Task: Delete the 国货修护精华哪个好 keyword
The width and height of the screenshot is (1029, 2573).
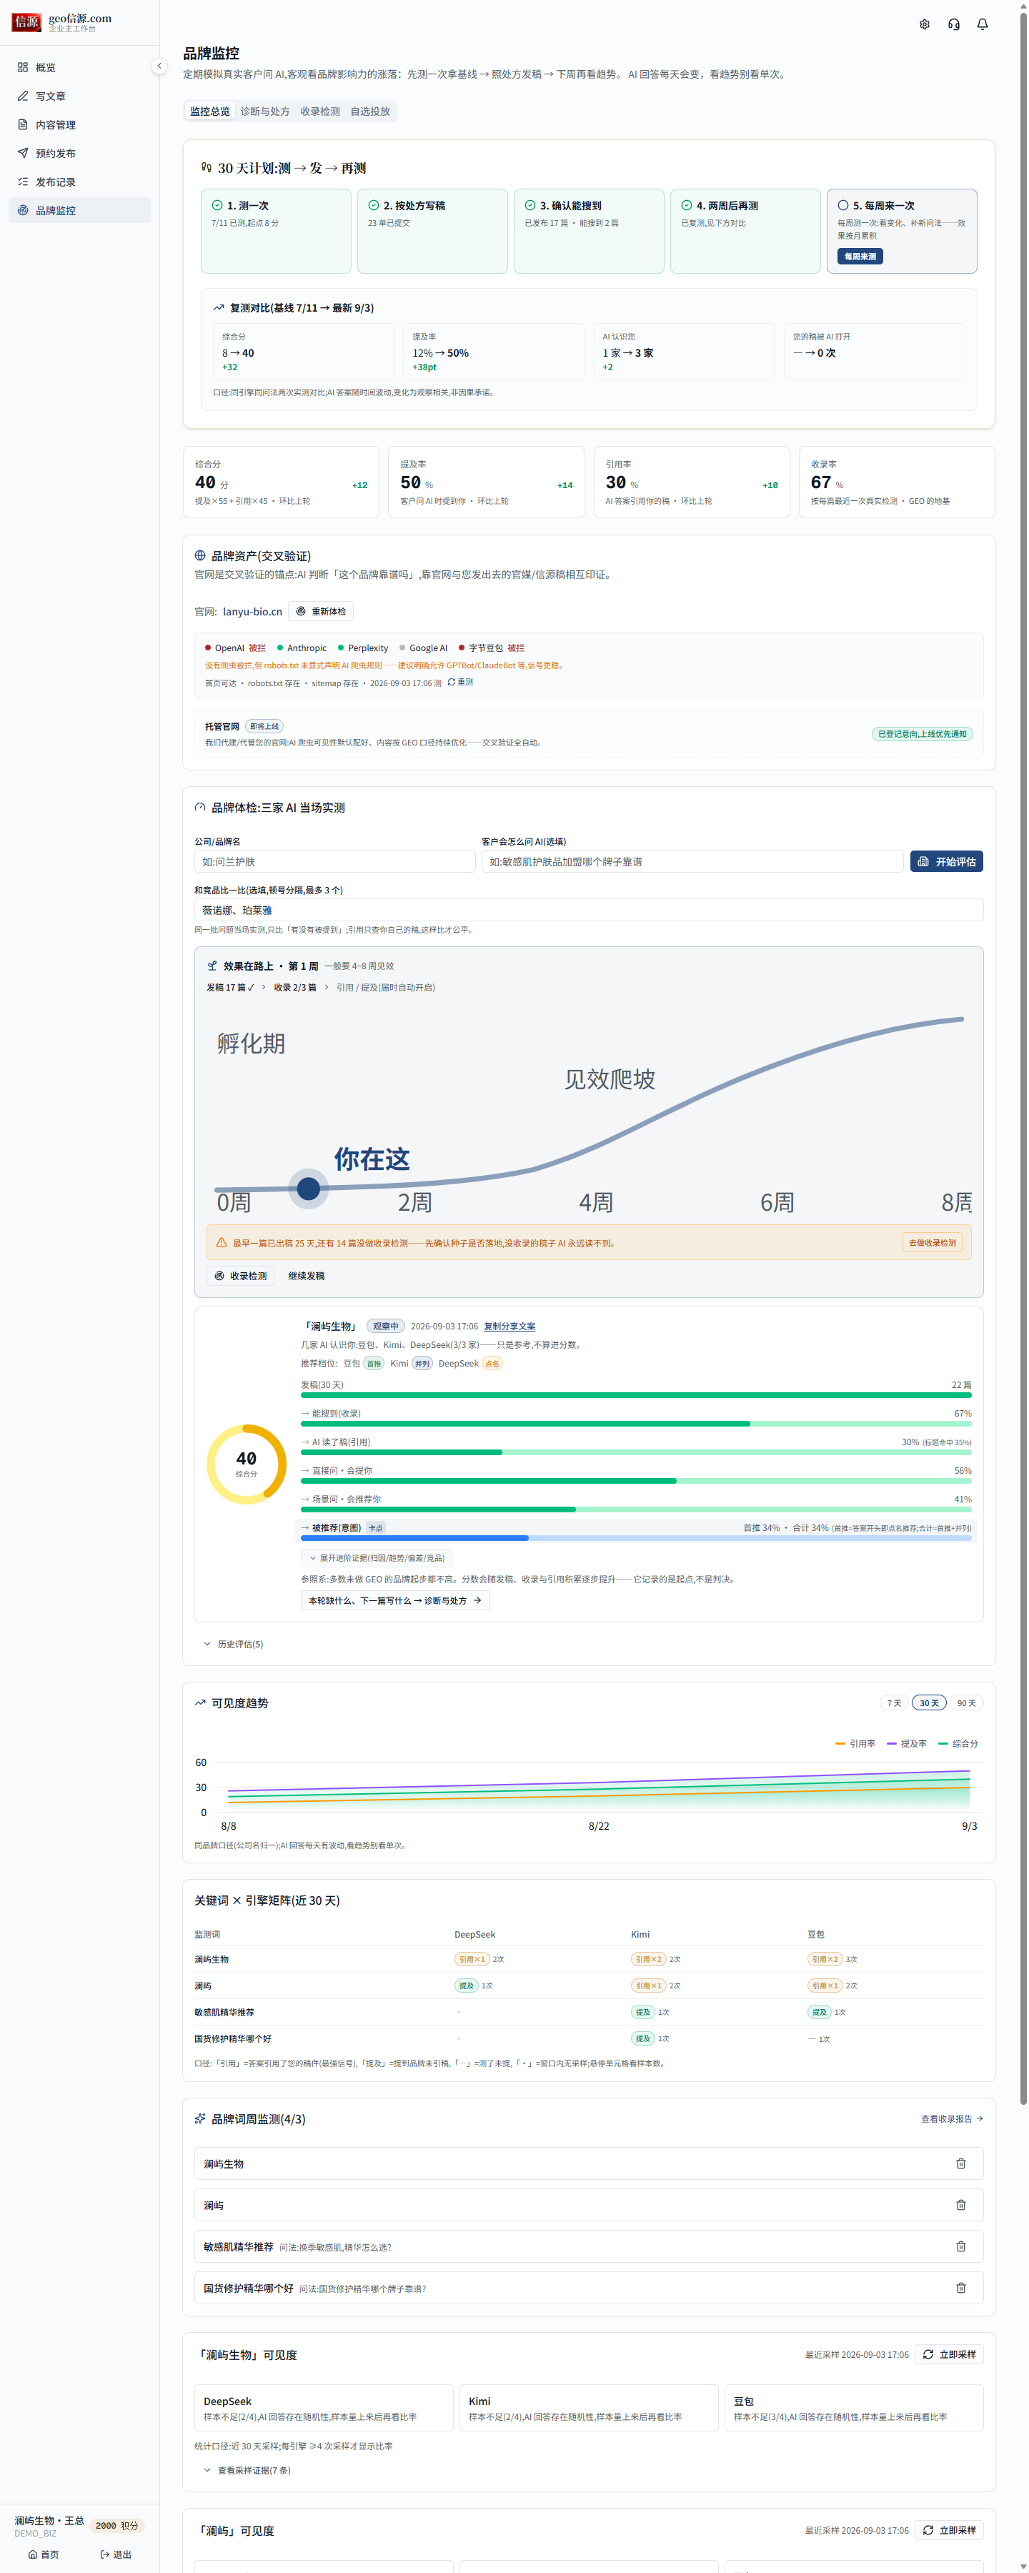Action: click(x=960, y=2287)
